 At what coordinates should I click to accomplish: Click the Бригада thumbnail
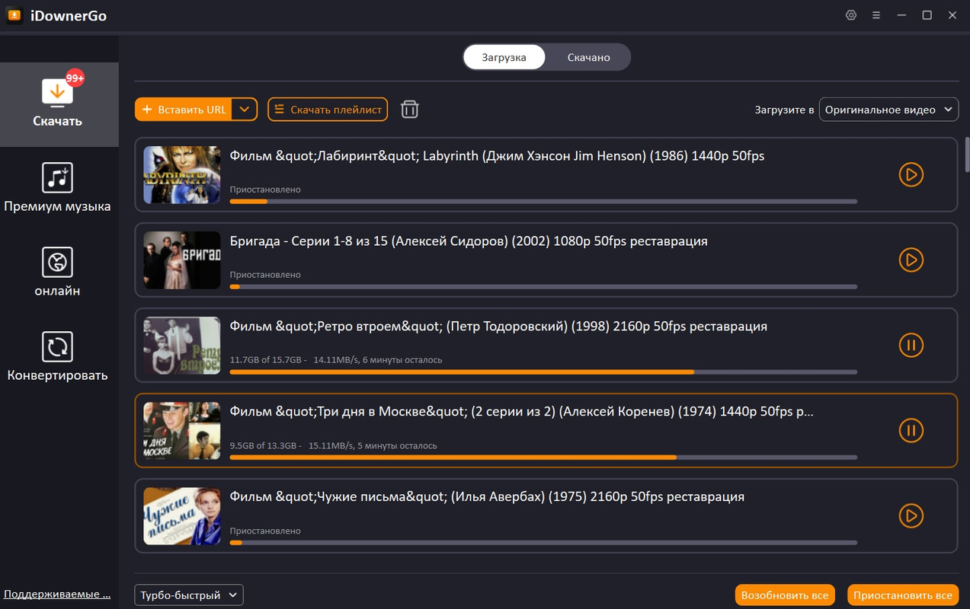pos(182,260)
